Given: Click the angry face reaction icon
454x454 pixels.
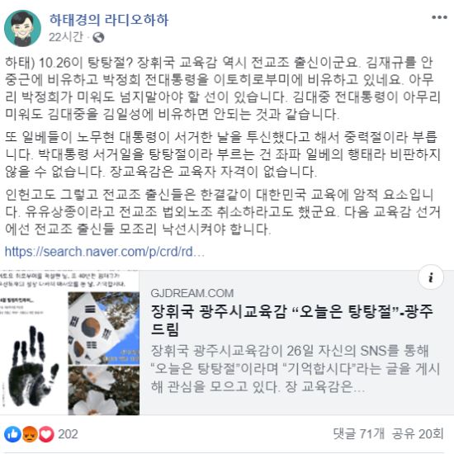Looking at the screenshot, I should pos(30,434).
